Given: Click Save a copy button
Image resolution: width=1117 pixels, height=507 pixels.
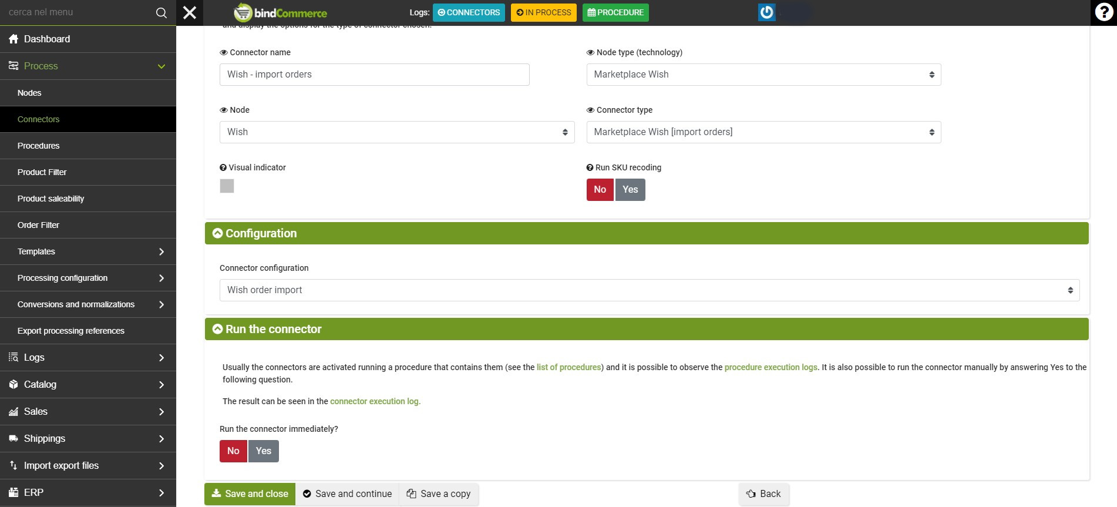Looking at the screenshot, I should coord(439,494).
